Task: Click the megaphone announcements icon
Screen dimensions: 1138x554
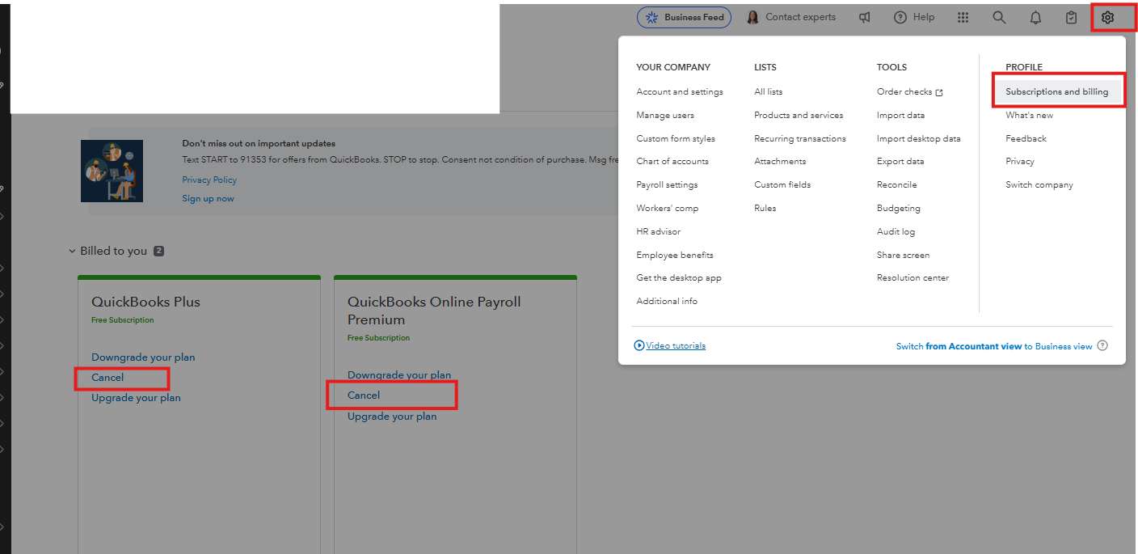Action: point(865,17)
